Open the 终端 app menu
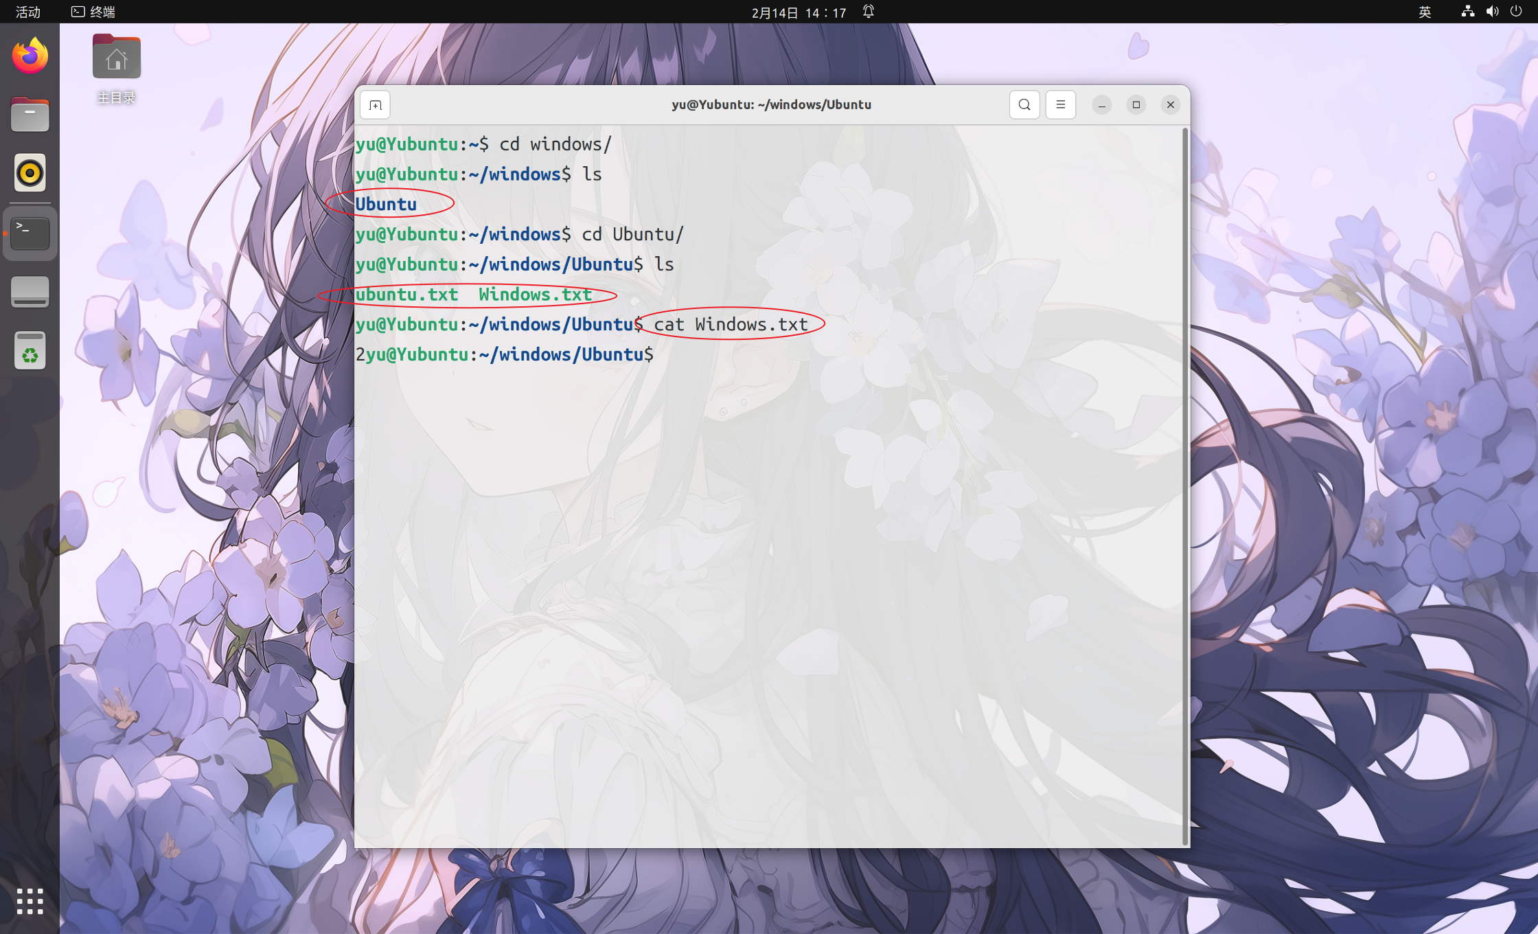 click(93, 12)
